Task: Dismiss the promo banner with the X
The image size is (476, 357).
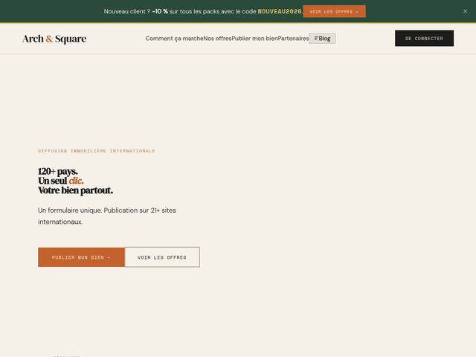Action: [x=465, y=11]
